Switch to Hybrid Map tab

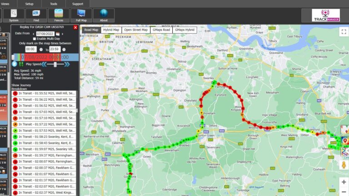tap(111, 30)
